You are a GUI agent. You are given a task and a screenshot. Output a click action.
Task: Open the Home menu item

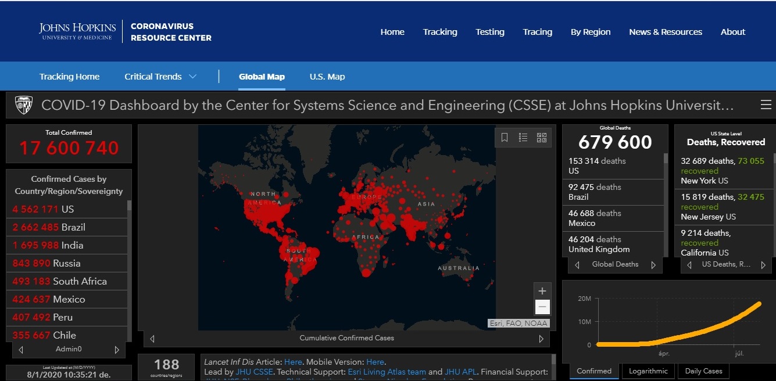[392, 32]
